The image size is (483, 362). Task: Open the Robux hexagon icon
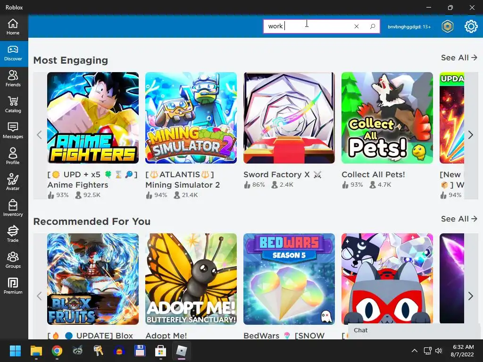(447, 26)
